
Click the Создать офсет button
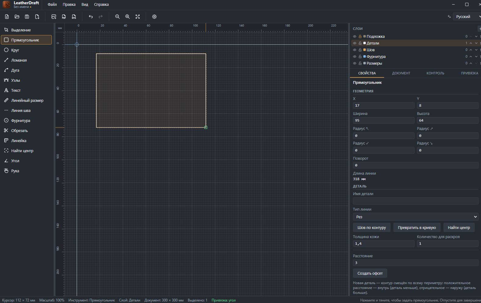370,273
